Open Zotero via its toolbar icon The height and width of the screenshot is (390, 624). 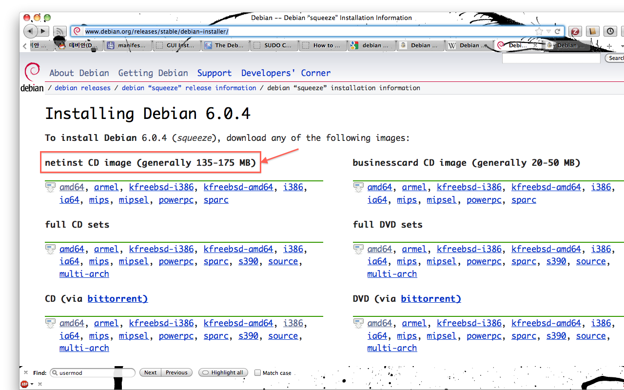pyautogui.click(x=575, y=31)
